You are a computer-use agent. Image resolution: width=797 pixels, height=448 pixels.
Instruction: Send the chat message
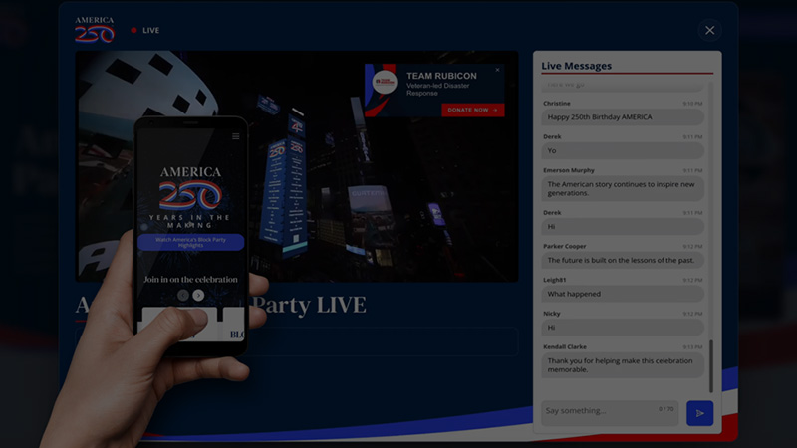point(699,413)
